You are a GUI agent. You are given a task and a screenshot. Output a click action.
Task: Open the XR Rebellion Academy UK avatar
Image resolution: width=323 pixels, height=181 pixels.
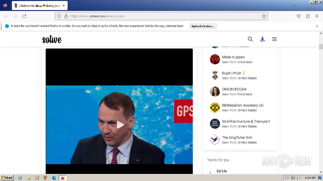215,108
